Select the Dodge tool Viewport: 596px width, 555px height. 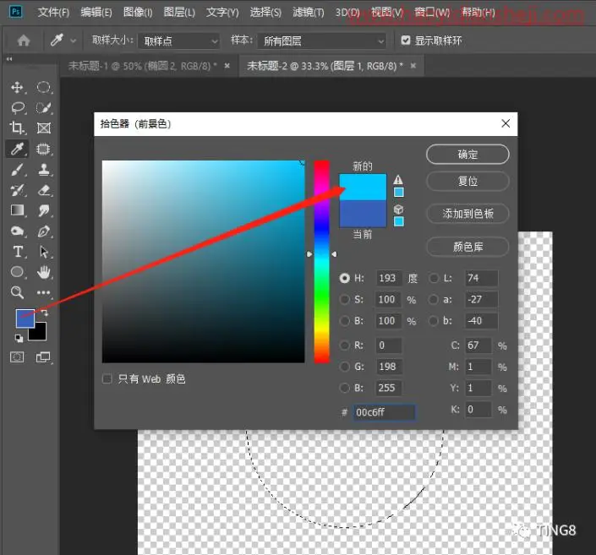pyautogui.click(x=17, y=231)
